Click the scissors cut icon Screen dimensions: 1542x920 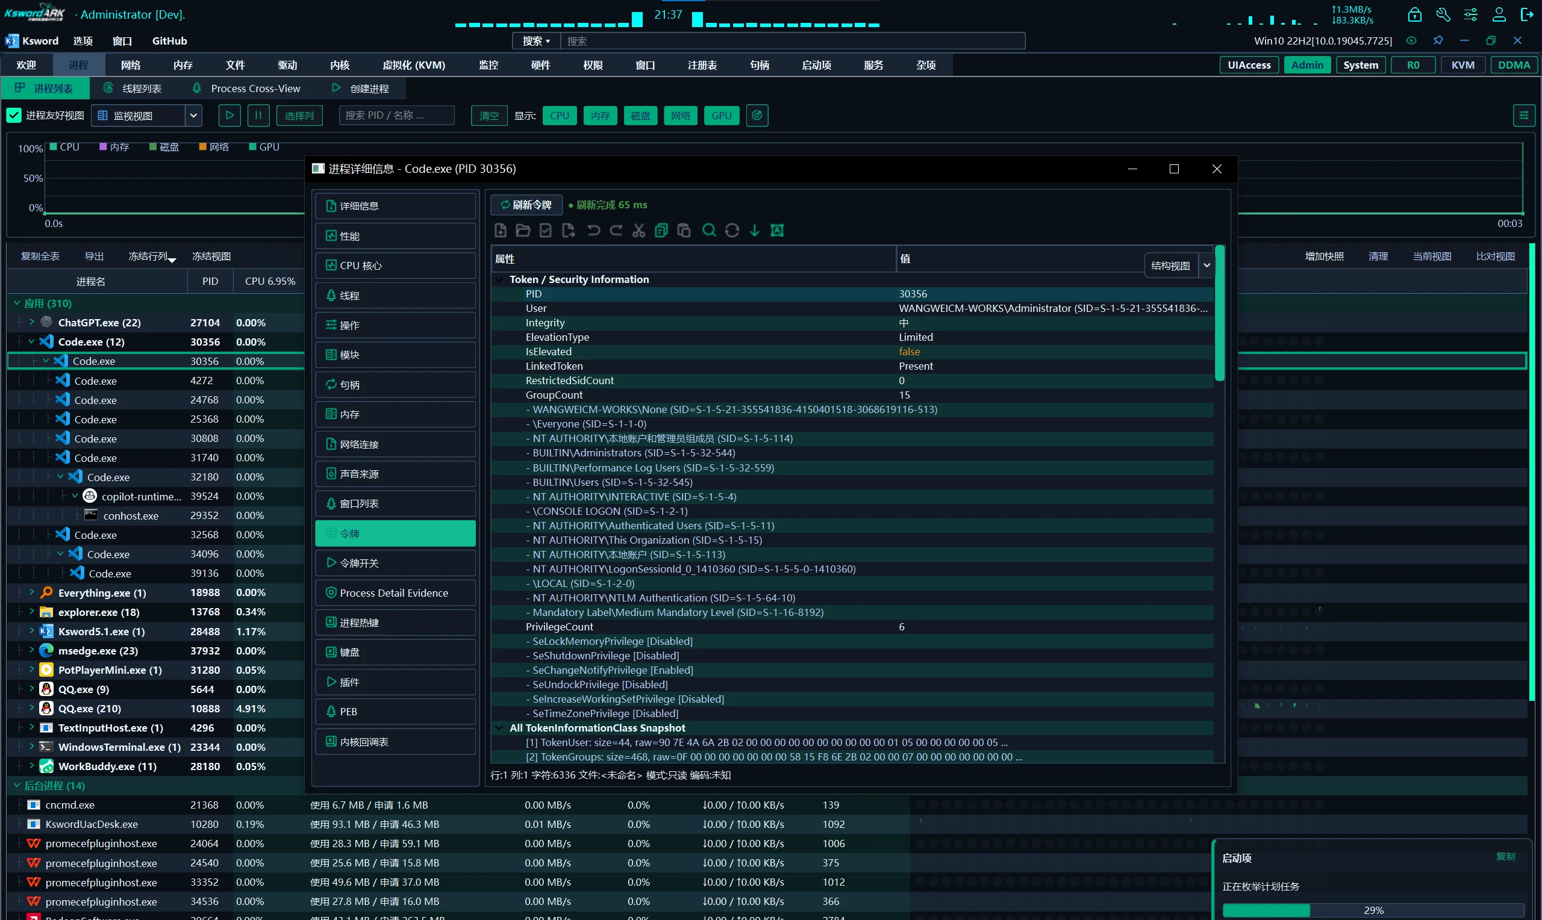point(638,231)
